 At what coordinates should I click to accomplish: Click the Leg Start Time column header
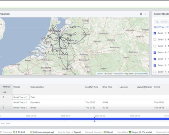92,87
